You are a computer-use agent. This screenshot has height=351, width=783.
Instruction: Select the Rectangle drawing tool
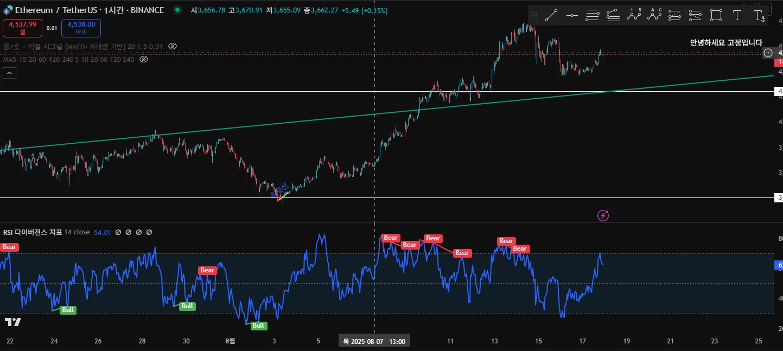716,15
